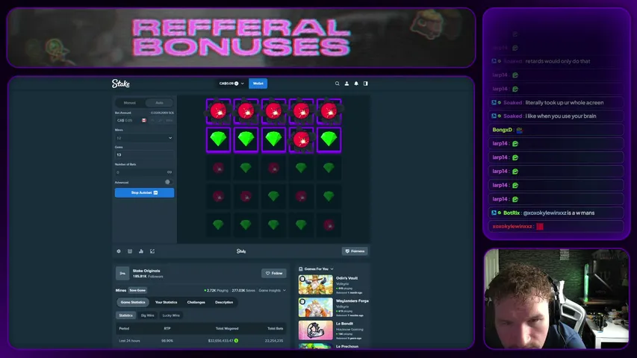Expand the Games For You dropdown
Viewport: 637px width, 358px height.
(316, 268)
